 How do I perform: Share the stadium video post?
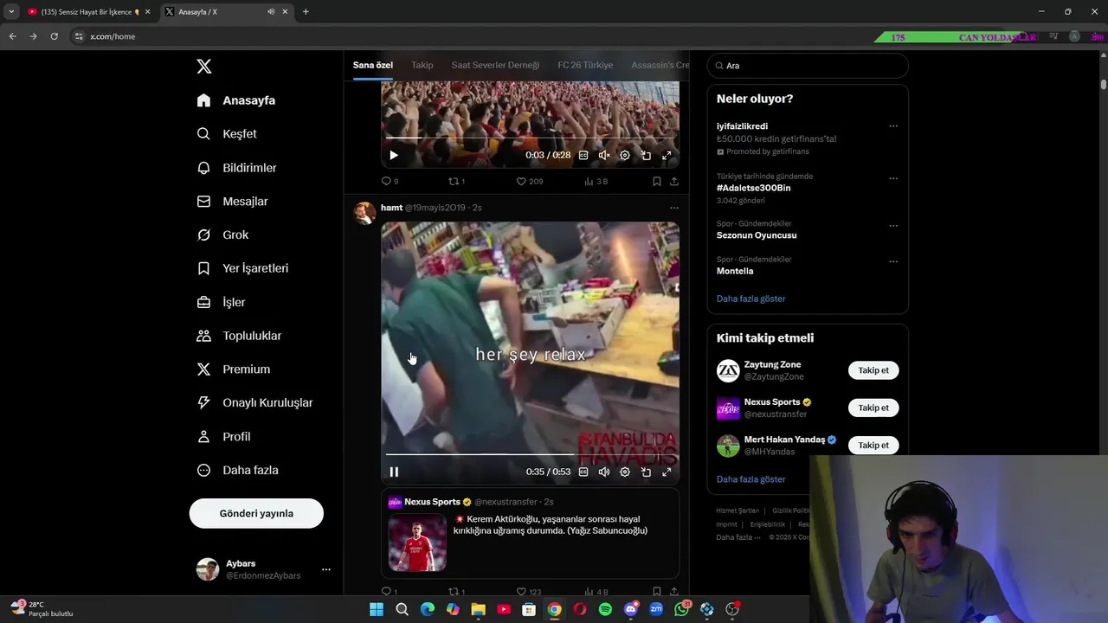tap(674, 182)
